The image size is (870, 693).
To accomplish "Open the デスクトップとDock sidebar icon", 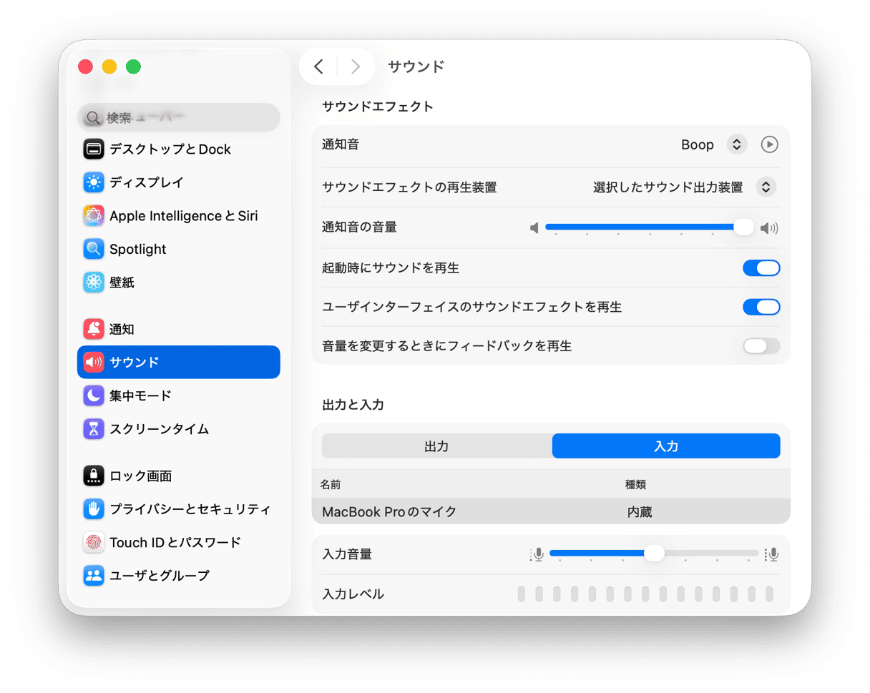I will click(94, 149).
